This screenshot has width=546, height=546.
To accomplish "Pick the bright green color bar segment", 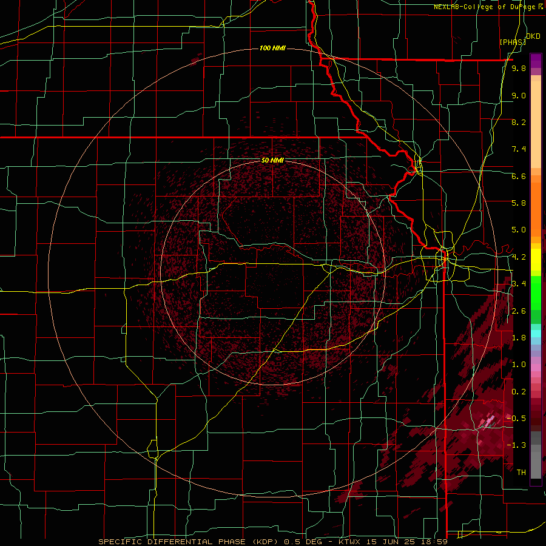I will click(x=536, y=294).
